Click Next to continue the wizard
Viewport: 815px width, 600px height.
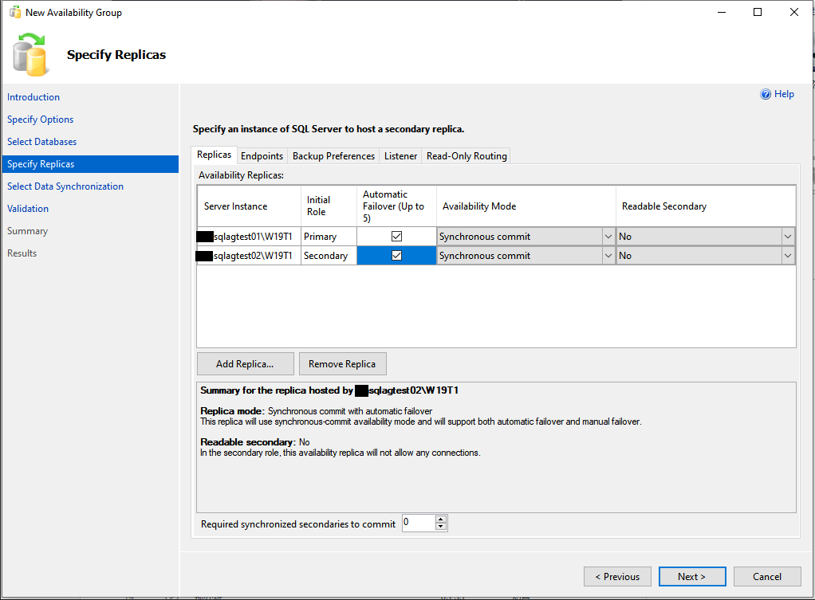691,577
